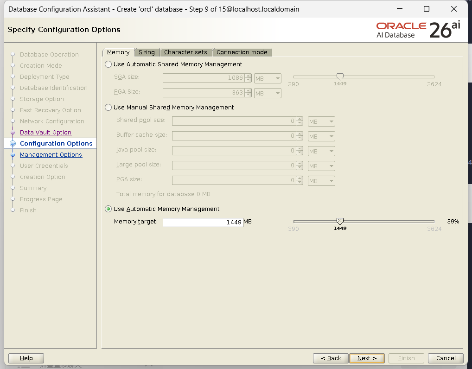The width and height of the screenshot is (472, 369).
Task: Click Total memory for database 0 MB text
Action: [x=163, y=194]
